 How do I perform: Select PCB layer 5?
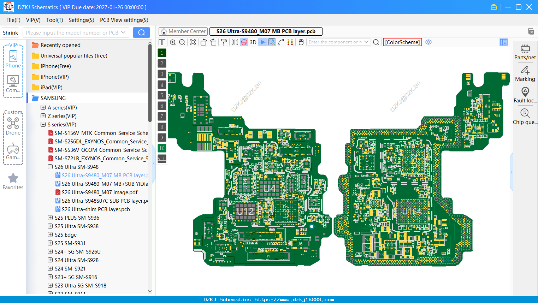[162, 95]
